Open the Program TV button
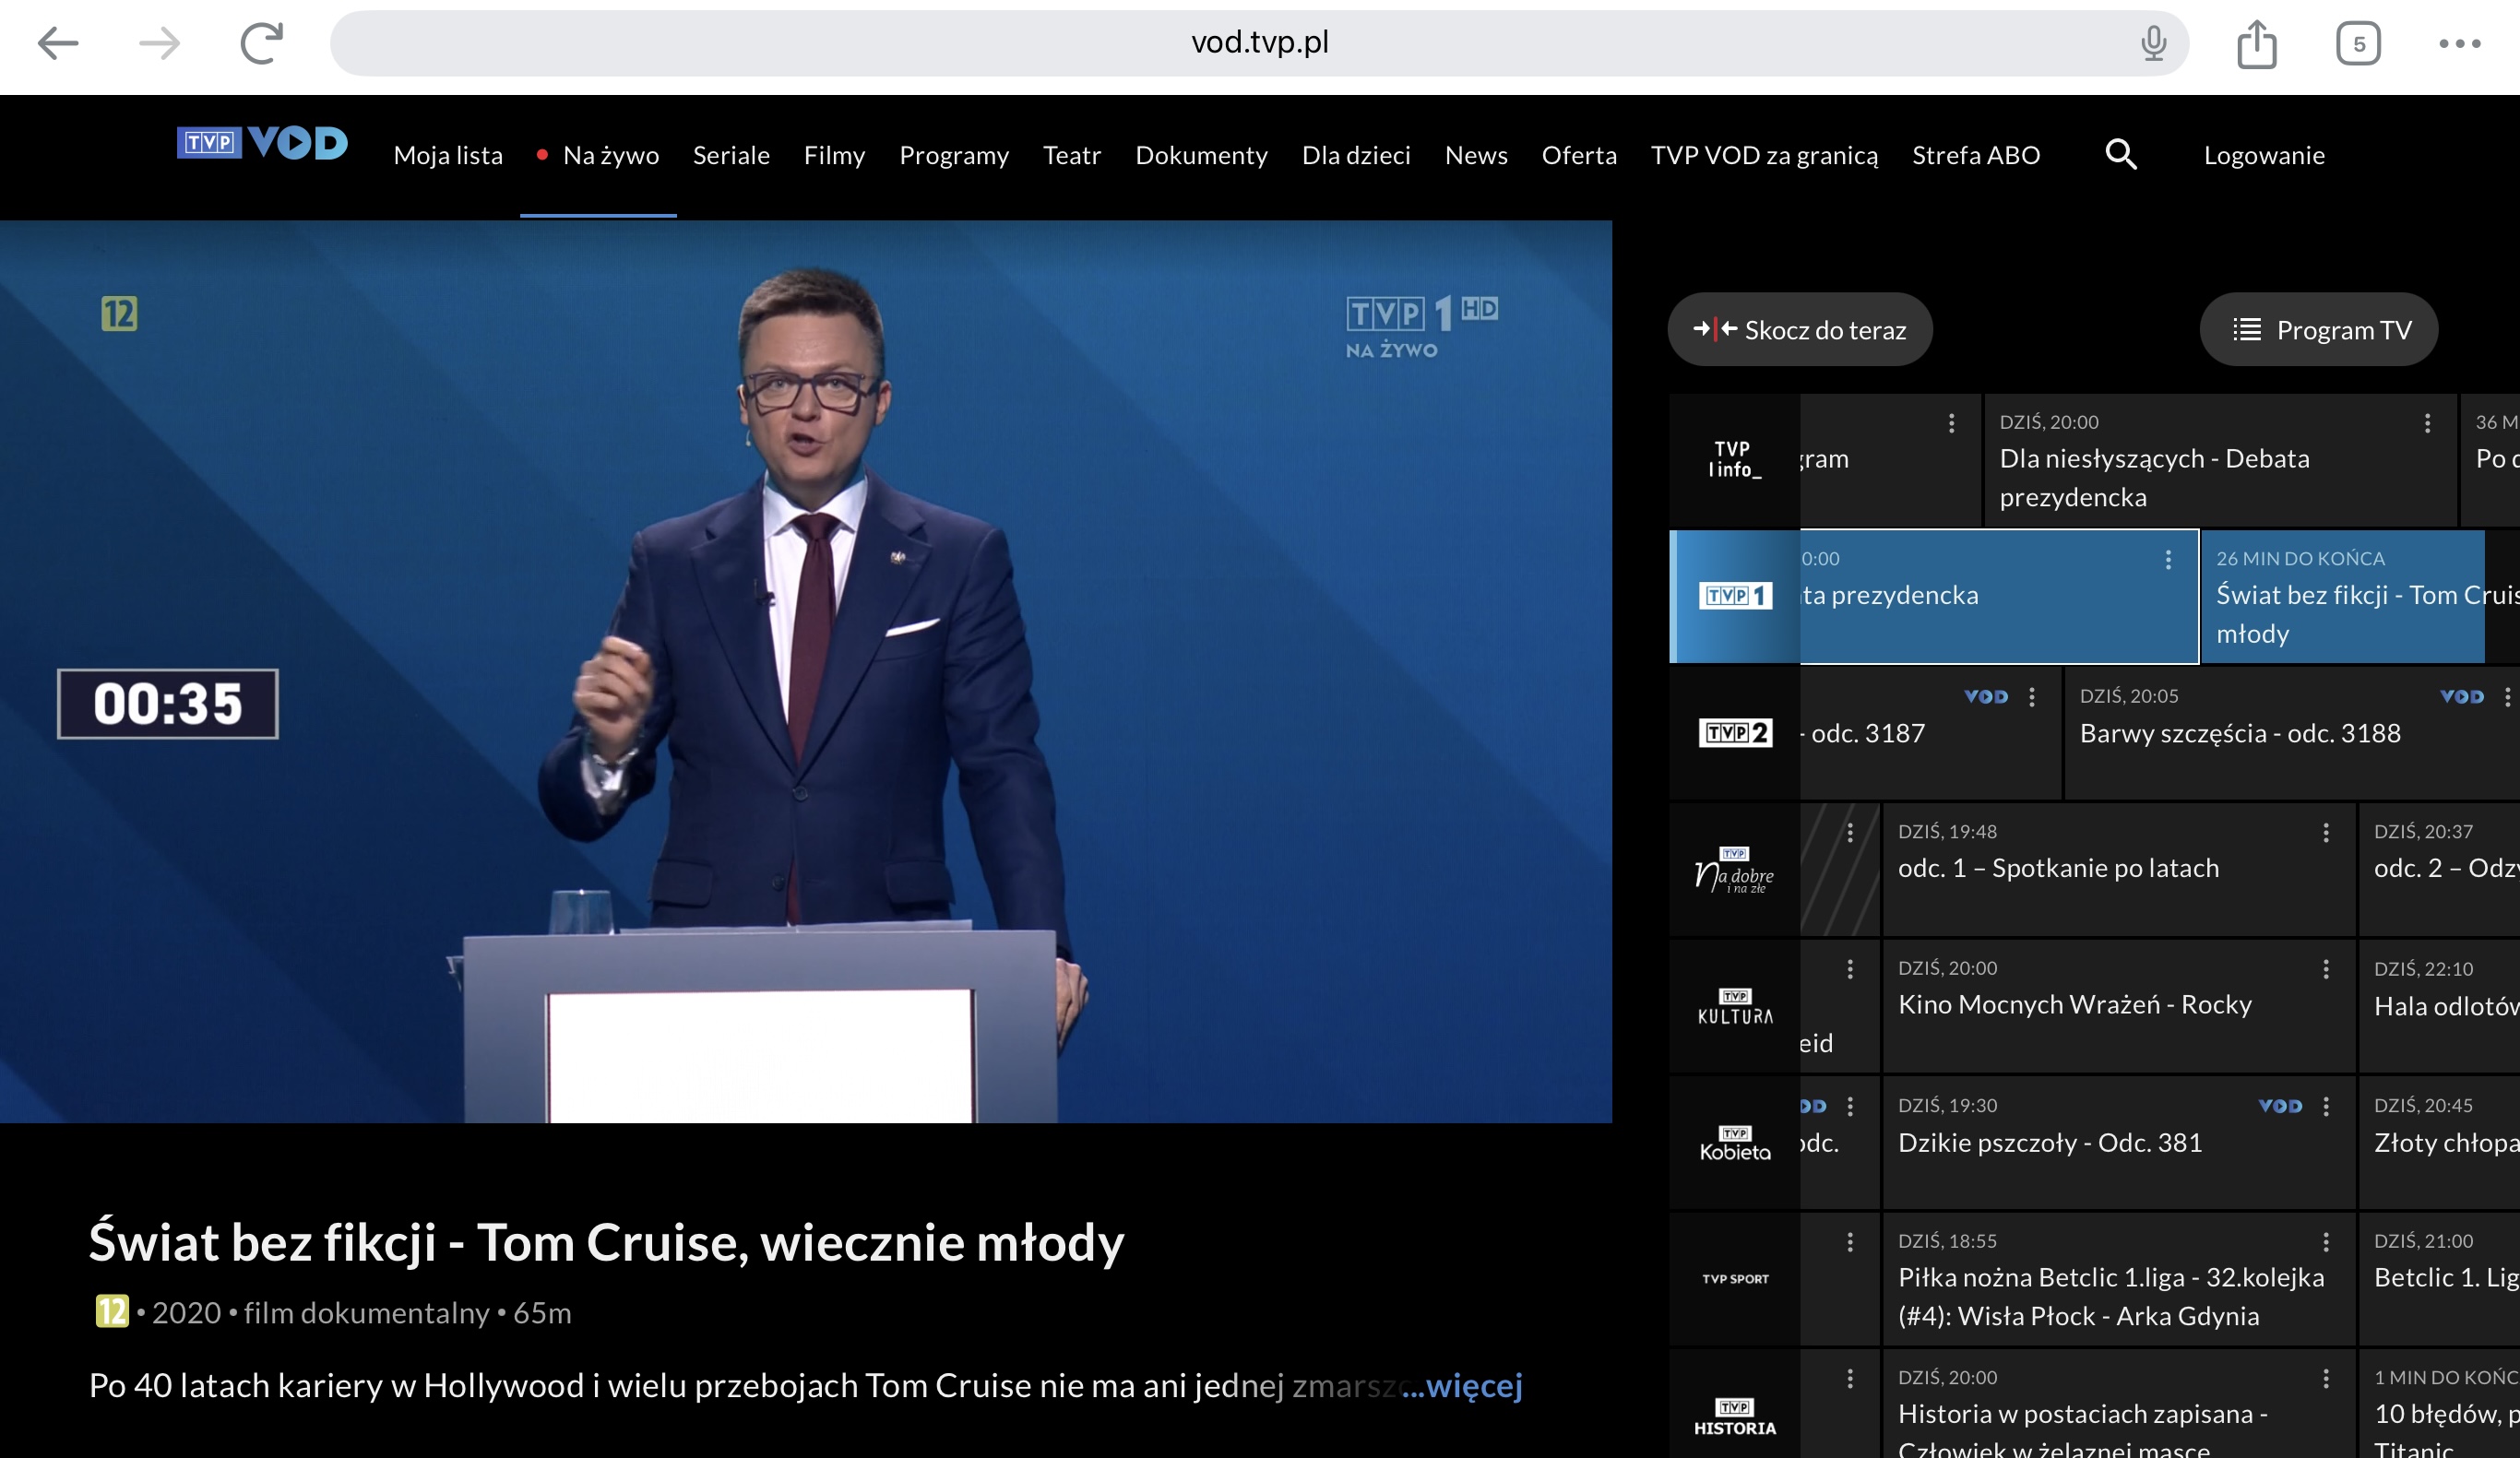Image resolution: width=2520 pixels, height=1458 pixels. [x=2318, y=329]
